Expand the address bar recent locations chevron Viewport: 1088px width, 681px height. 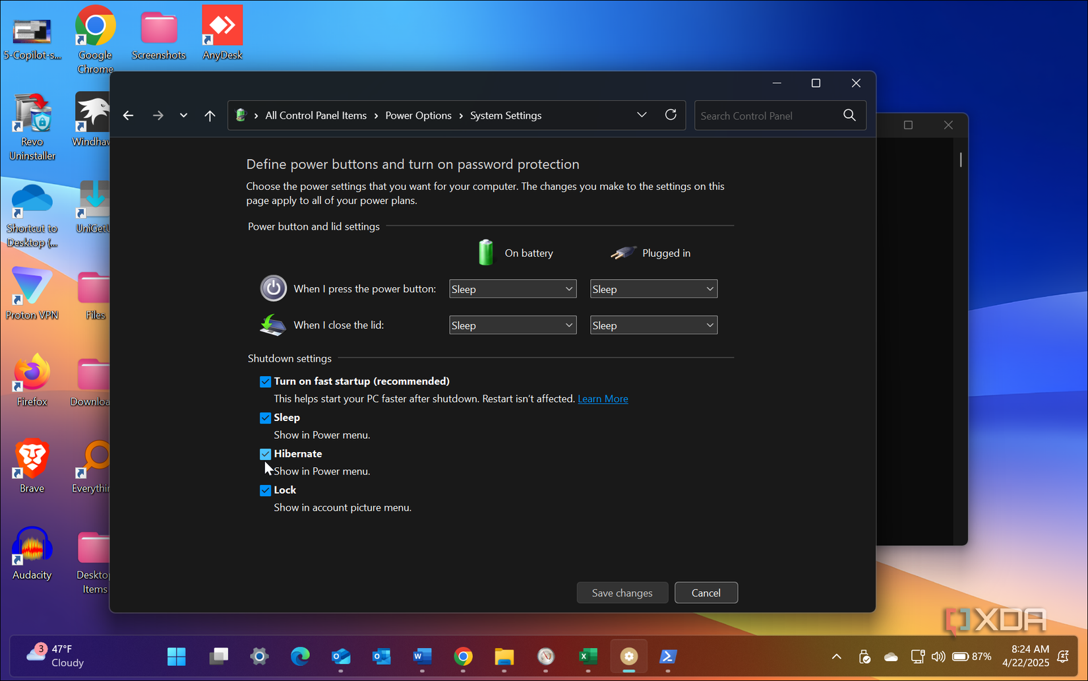pyautogui.click(x=642, y=115)
